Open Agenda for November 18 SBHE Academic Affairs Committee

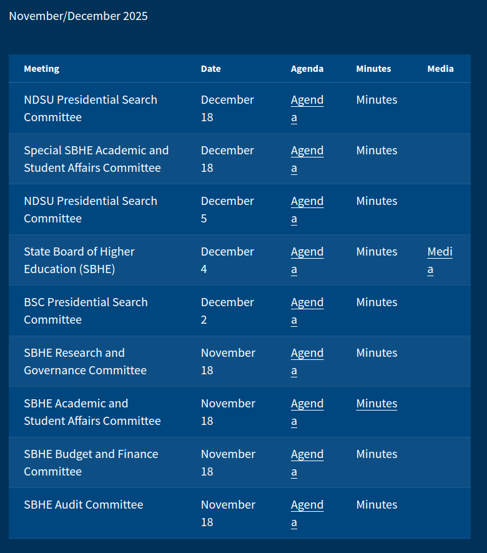307,404
